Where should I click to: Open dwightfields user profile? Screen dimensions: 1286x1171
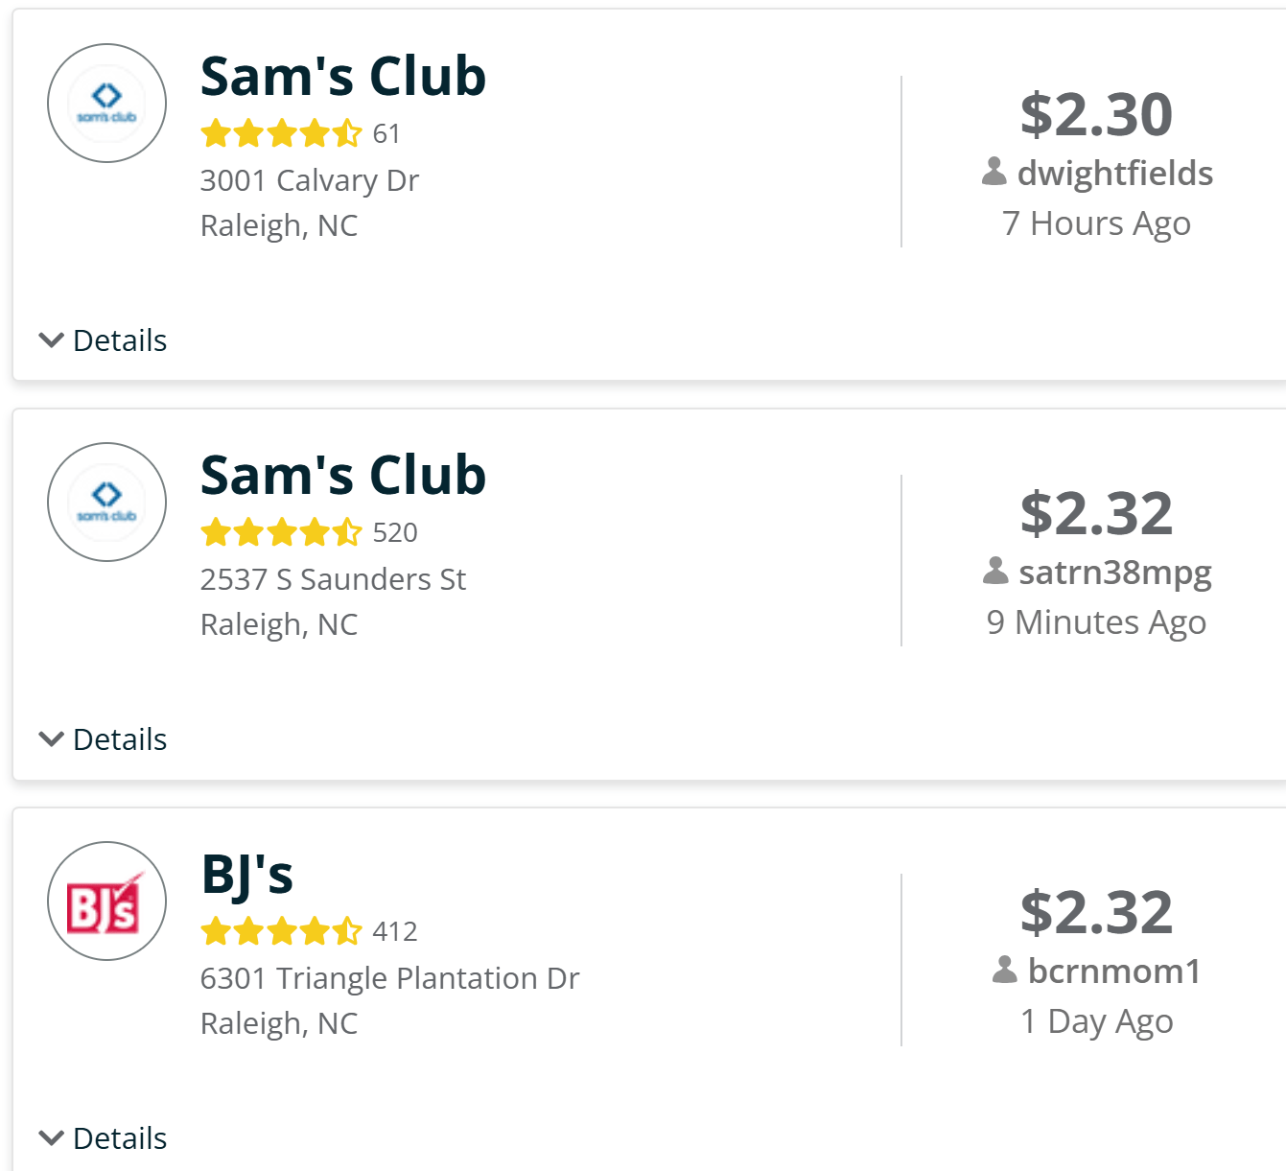coord(1114,174)
